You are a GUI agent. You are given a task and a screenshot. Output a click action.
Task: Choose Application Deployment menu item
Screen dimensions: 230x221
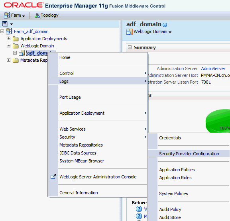[x=98, y=113]
